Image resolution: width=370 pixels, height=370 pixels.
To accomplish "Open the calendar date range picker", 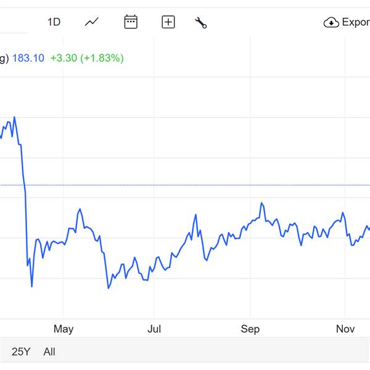I will [x=131, y=22].
